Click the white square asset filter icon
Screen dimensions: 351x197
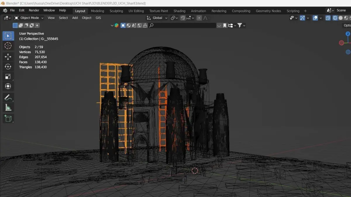tap(123, 25)
